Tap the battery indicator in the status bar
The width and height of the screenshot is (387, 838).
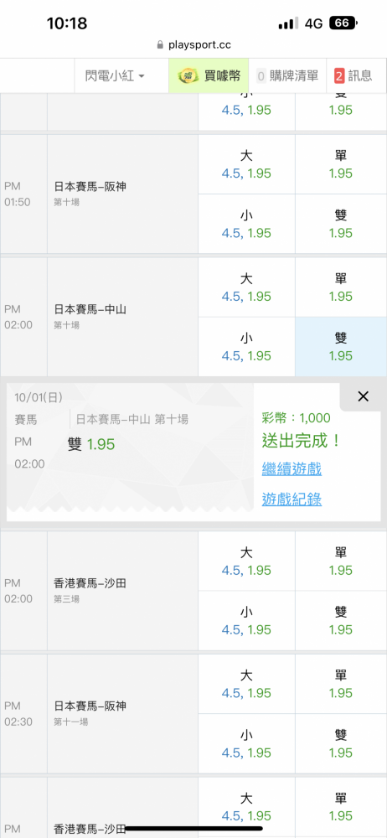pos(343,23)
